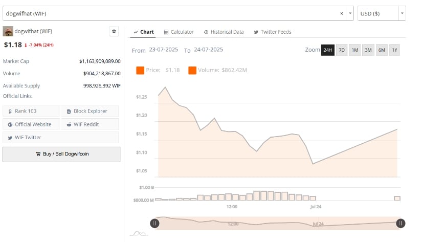The height and width of the screenshot is (242, 422).
Task: Open the WIF Reddit link
Action: click(x=90, y=124)
